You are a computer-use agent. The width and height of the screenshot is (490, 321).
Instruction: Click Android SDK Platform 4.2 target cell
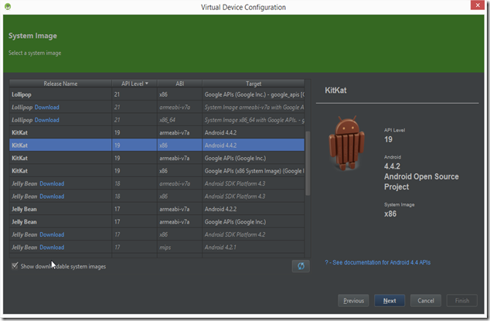(254, 234)
